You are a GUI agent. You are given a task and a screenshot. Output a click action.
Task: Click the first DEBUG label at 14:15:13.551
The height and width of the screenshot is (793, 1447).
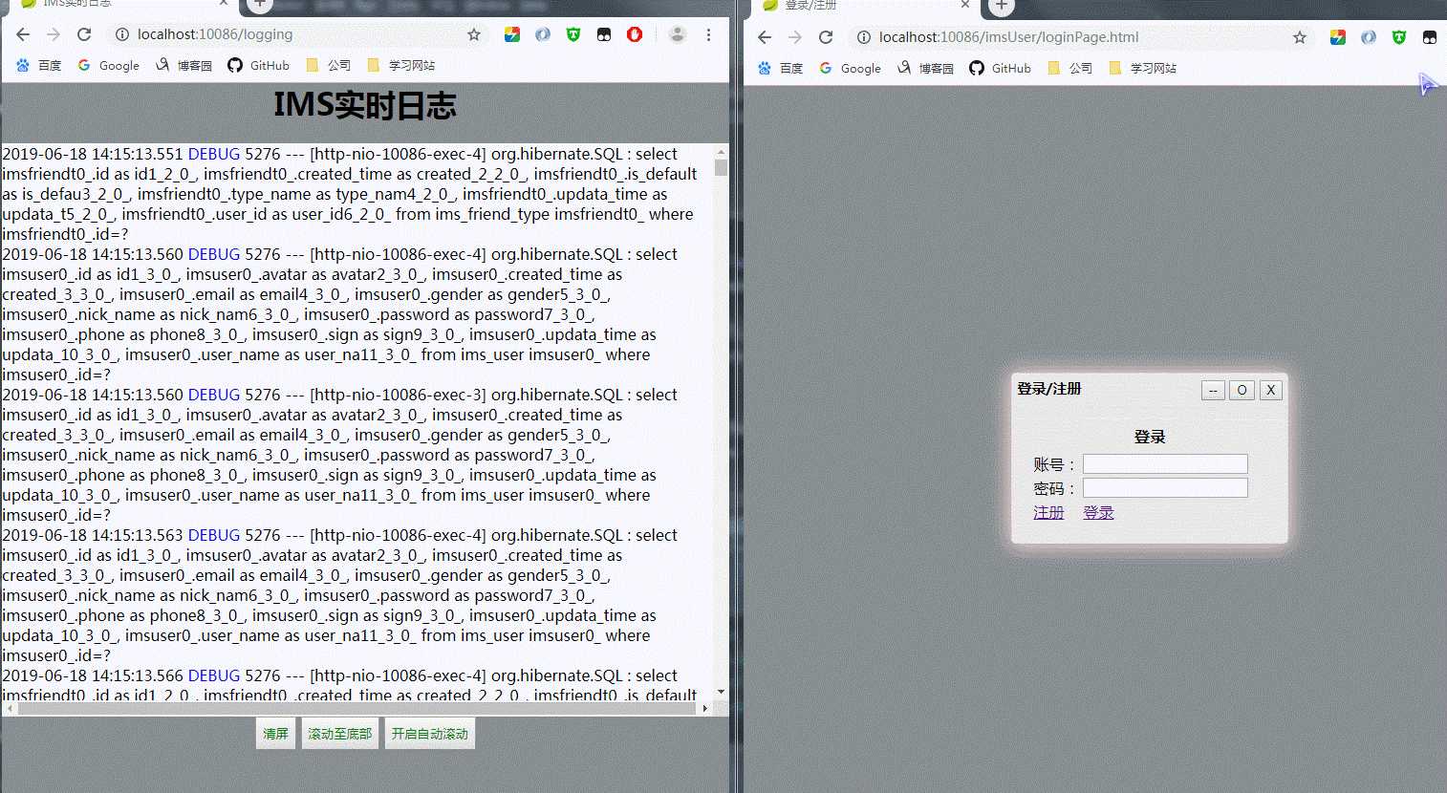coord(214,154)
